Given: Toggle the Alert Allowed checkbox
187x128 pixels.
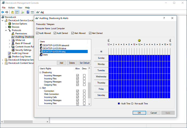Looking at the screenshot, I should [72, 33].
